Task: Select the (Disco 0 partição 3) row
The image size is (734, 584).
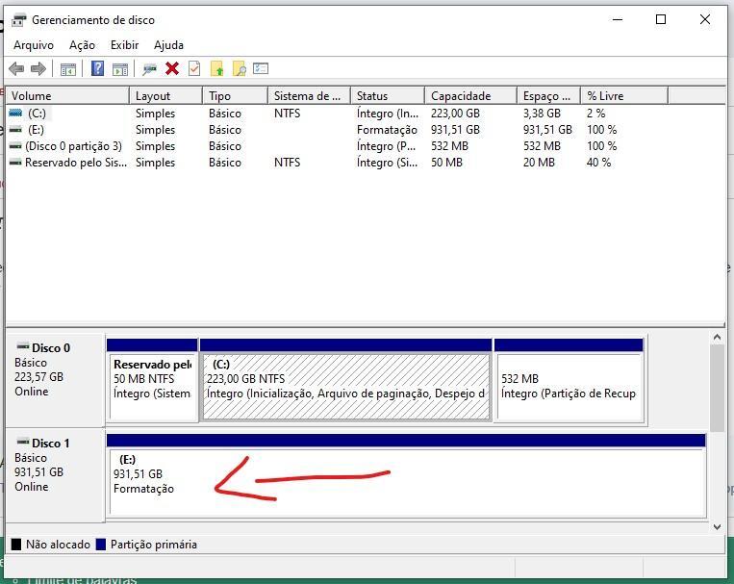Action: click(x=337, y=146)
